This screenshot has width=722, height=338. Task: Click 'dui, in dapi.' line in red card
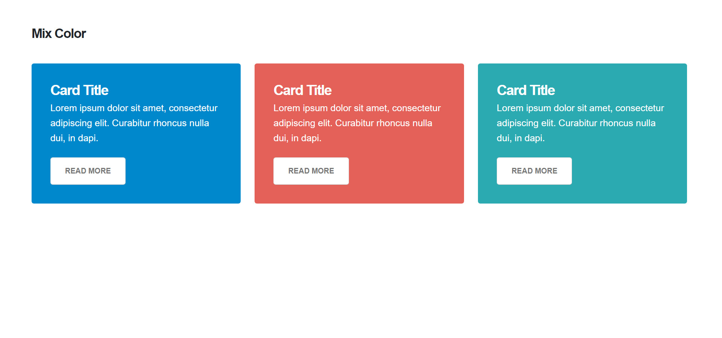point(297,138)
